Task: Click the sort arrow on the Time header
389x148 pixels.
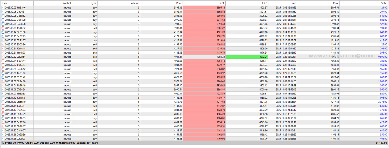Action: click(12, 3)
